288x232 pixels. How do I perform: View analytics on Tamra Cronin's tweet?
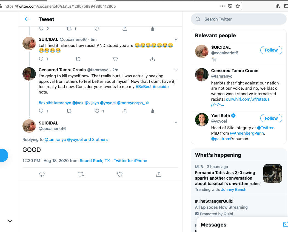click(152, 111)
